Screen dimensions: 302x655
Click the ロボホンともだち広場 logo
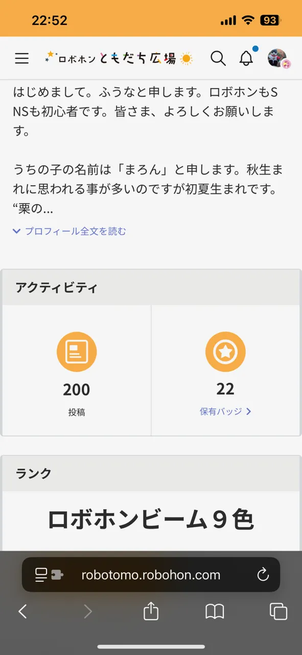point(118,58)
